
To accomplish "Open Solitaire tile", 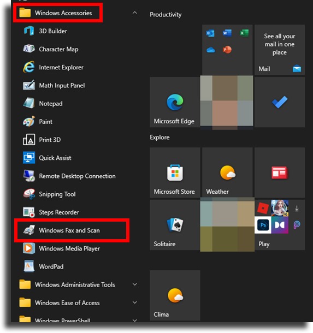I will 175,225.
